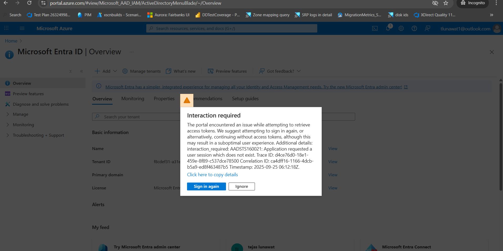Open the Incognito profile indicator
This screenshot has width=503, height=251.
(472, 3)
